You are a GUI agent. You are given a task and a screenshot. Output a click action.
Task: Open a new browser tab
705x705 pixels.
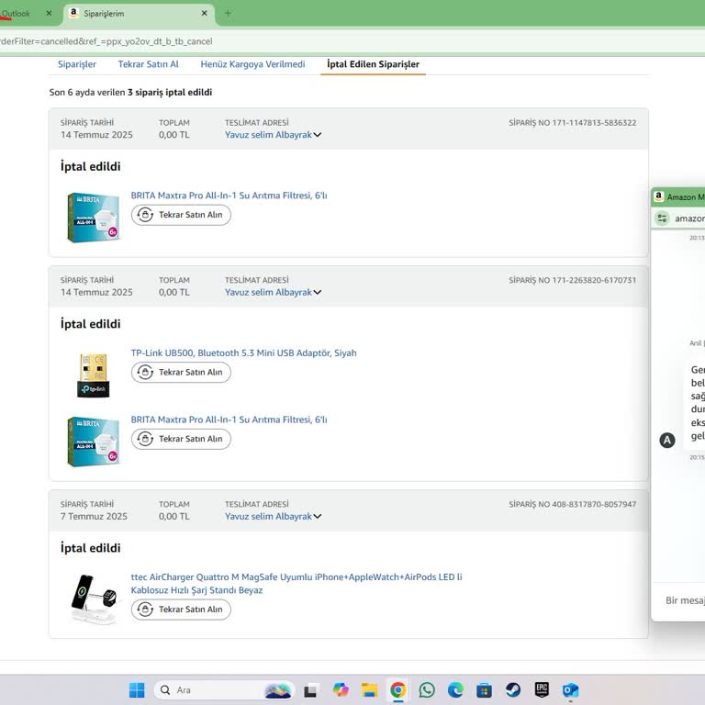[228, 14]
